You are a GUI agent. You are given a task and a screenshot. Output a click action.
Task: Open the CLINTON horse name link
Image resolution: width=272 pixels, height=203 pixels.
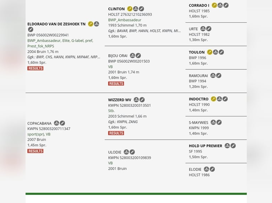(x=116, y=9)
